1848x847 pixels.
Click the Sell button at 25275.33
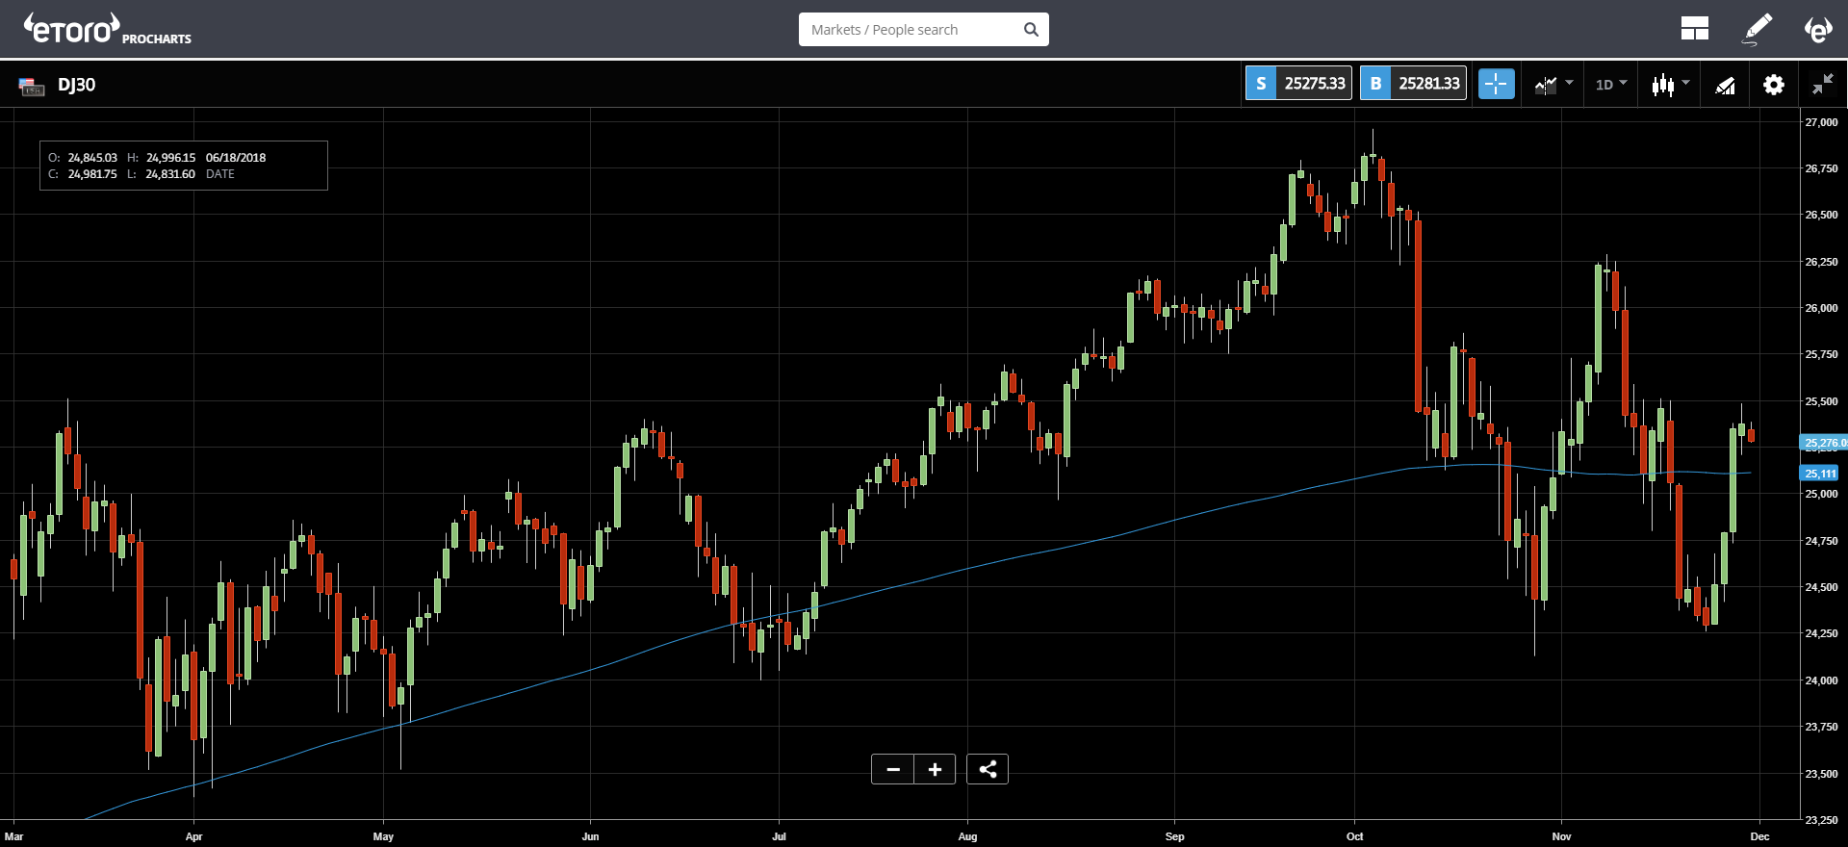coord(1298,84)
